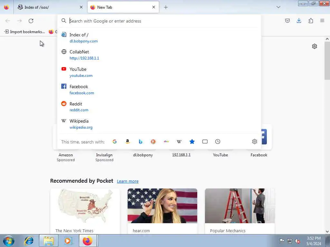Search this time with eBay
Screen dimensions: 330x247
coord(166,142)
